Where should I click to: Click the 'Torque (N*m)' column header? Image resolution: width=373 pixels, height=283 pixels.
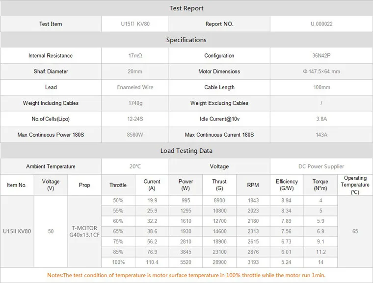point(320,185)
